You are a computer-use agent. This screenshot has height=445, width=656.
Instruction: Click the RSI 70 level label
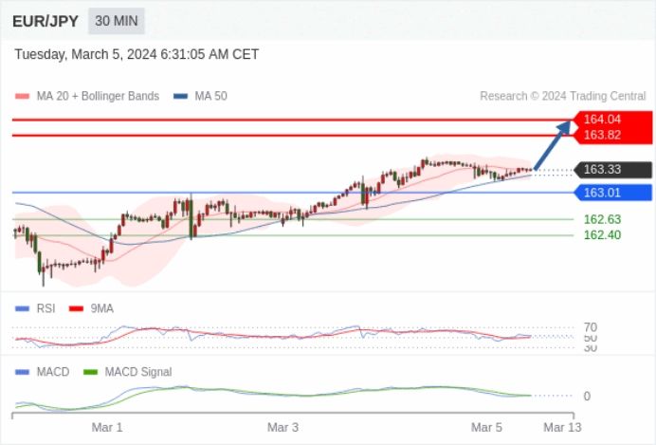pyautogui.click(x=591, y=327)
